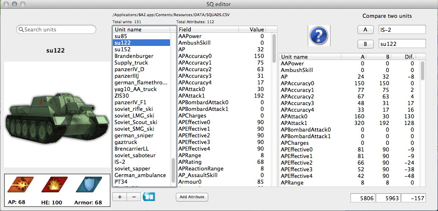Screen dimensions: 438x211
Task: Click the Search units field
Action: pos(56,29)
